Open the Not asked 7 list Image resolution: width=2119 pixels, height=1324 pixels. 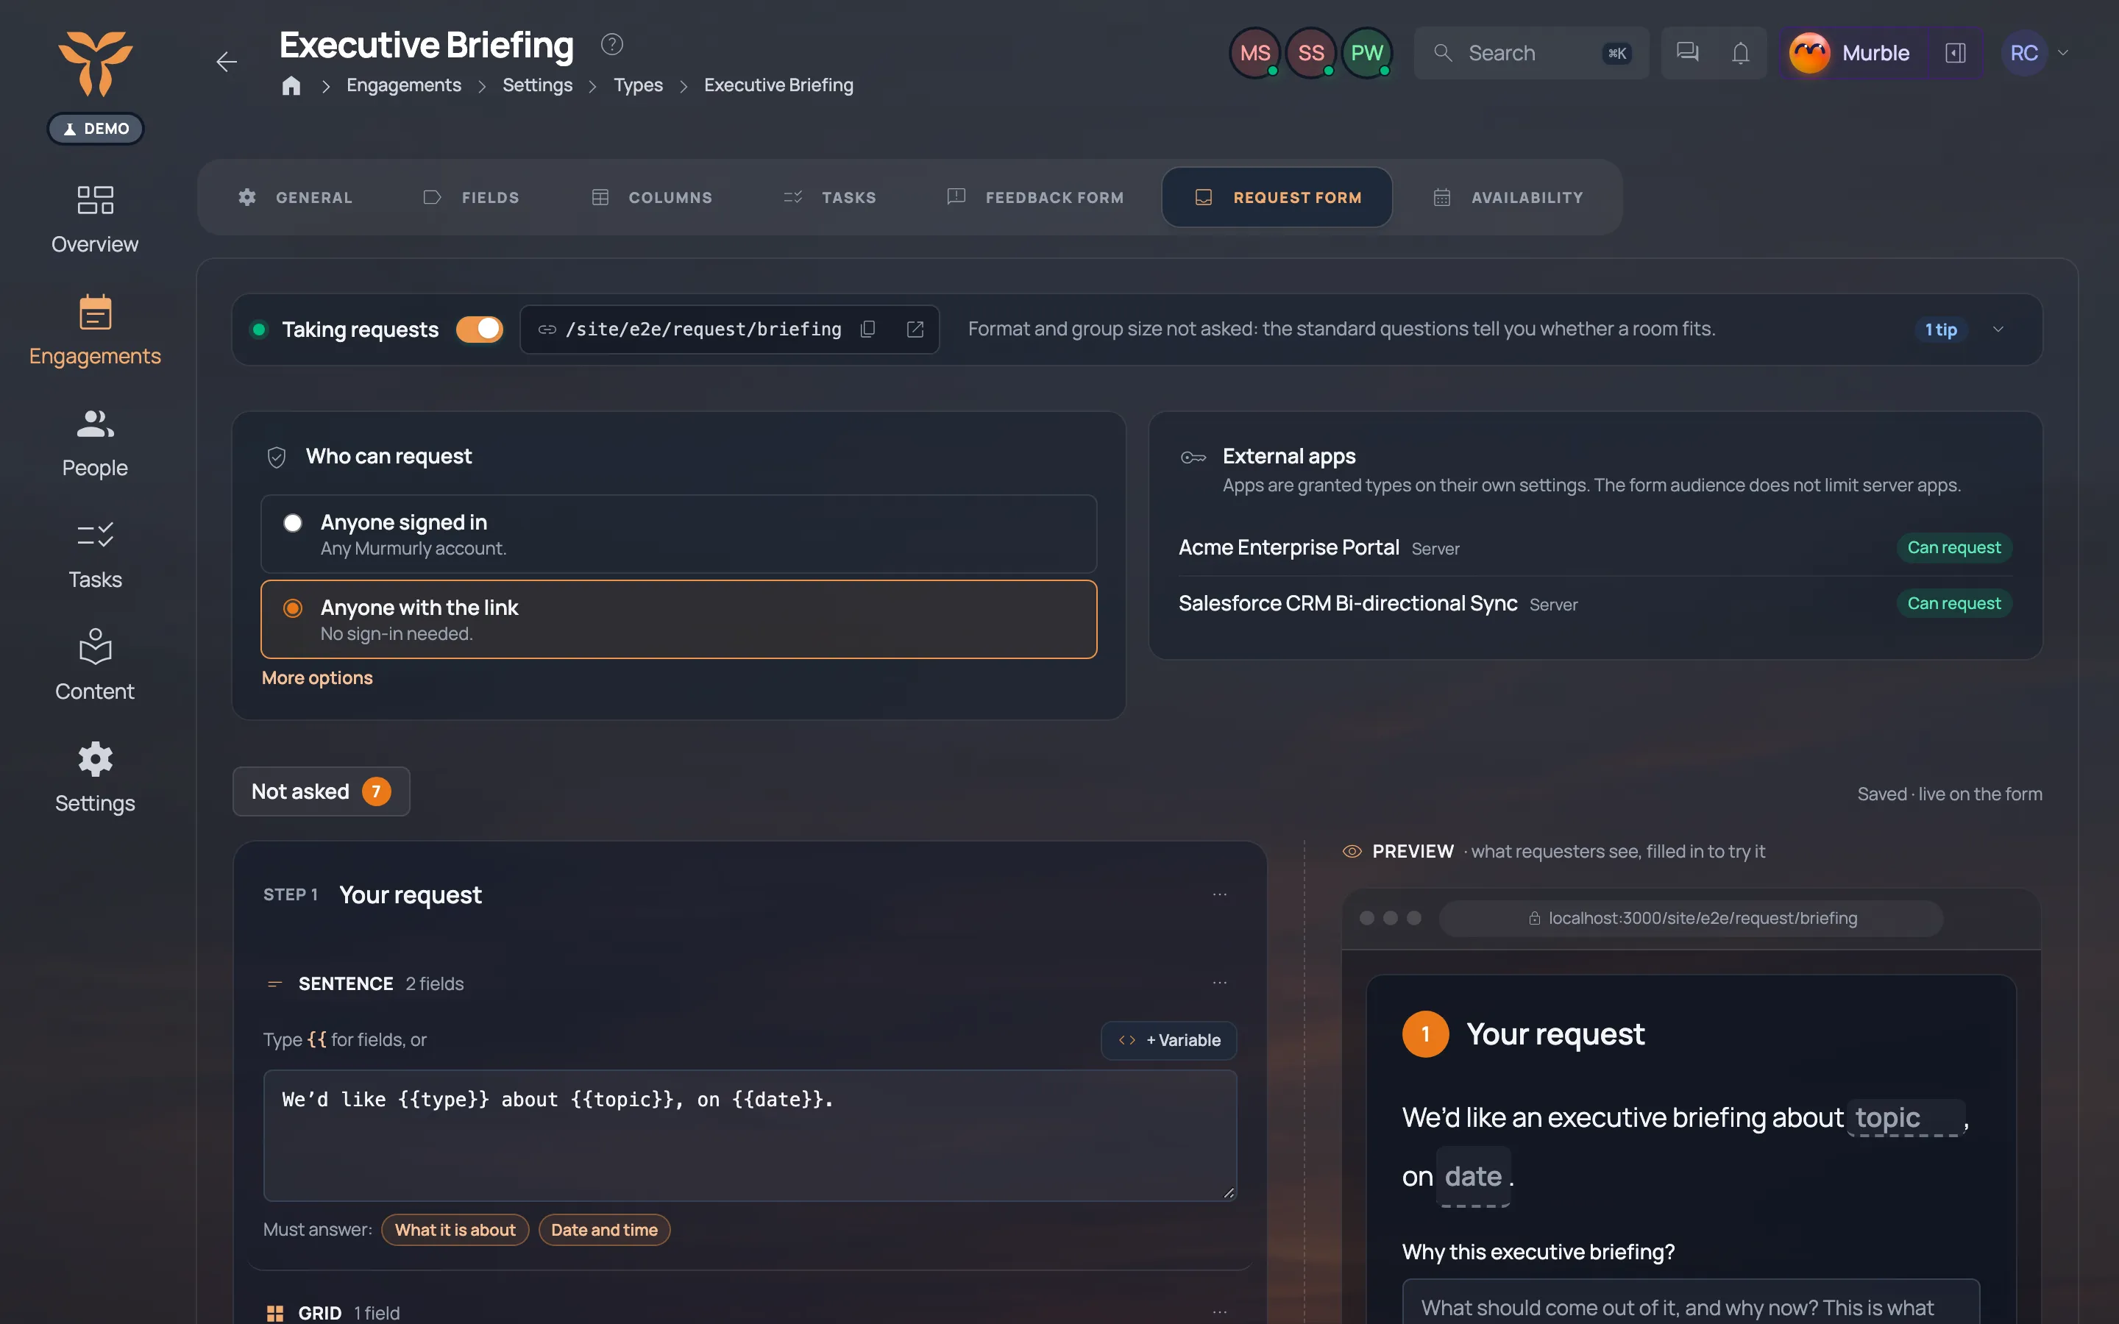pos(322,791)
